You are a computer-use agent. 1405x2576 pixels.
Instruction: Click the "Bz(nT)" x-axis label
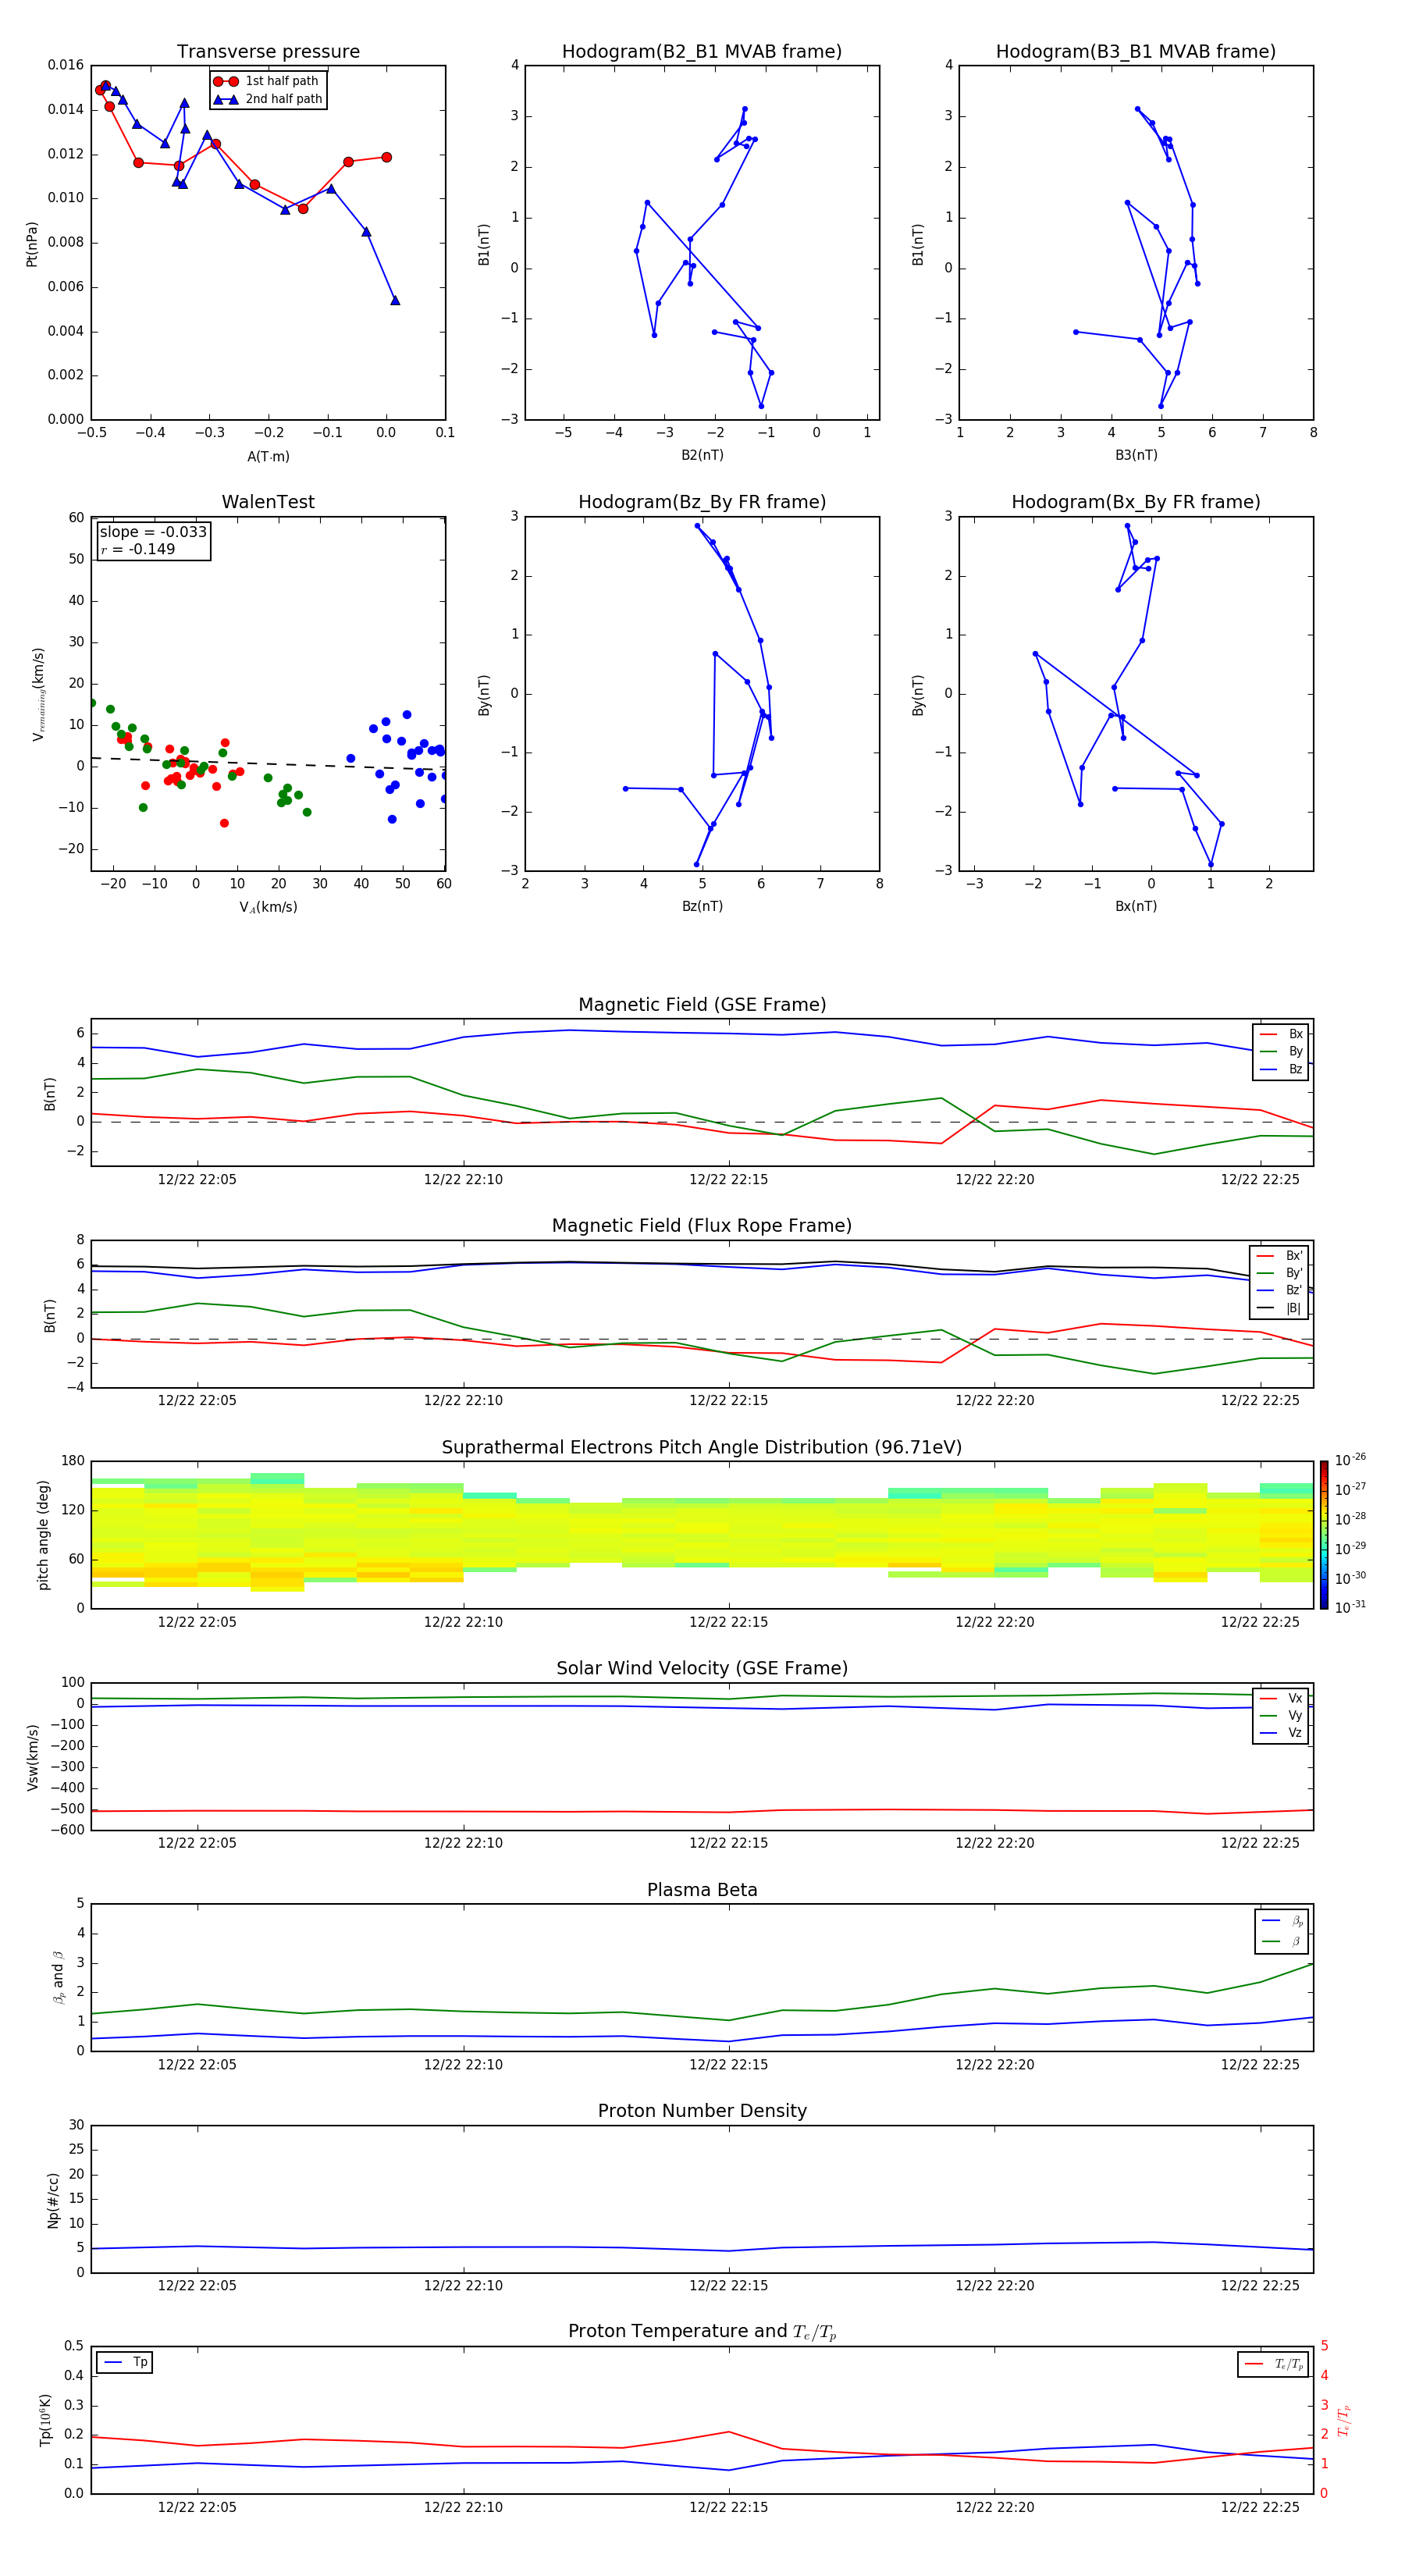702,906
